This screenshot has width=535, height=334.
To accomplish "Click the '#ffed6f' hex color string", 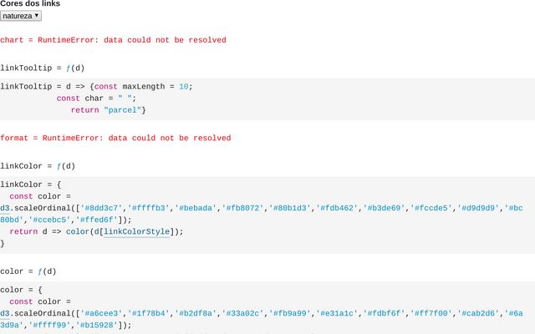I will click(x=97, y=220).
